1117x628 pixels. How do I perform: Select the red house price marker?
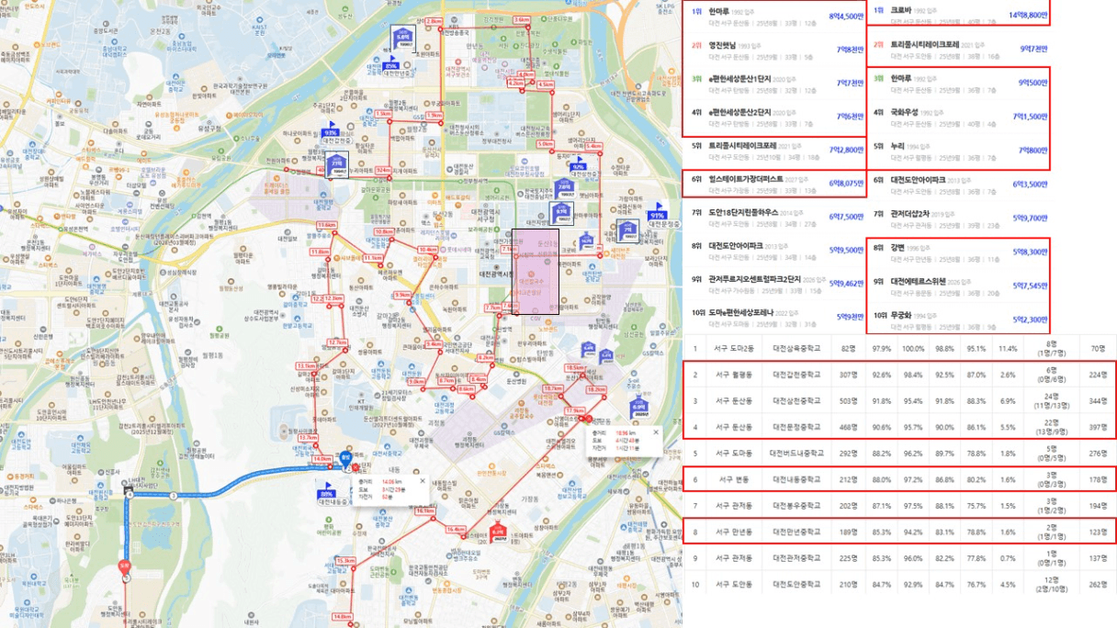coord(498,533)
